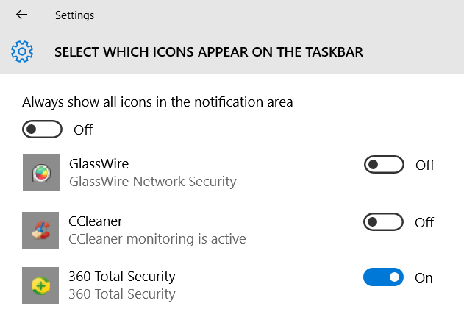Select the CCleaner name label
The width and height of the screenshot is (464, 309).
pos(96,221)
